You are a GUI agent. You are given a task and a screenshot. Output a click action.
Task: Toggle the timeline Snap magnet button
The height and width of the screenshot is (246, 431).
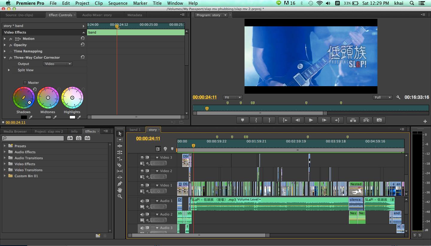(x=158, y=149)
